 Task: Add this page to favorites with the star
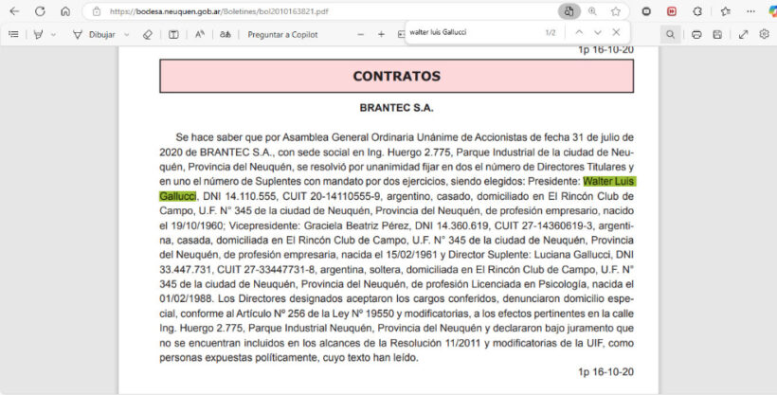(615, 11)
